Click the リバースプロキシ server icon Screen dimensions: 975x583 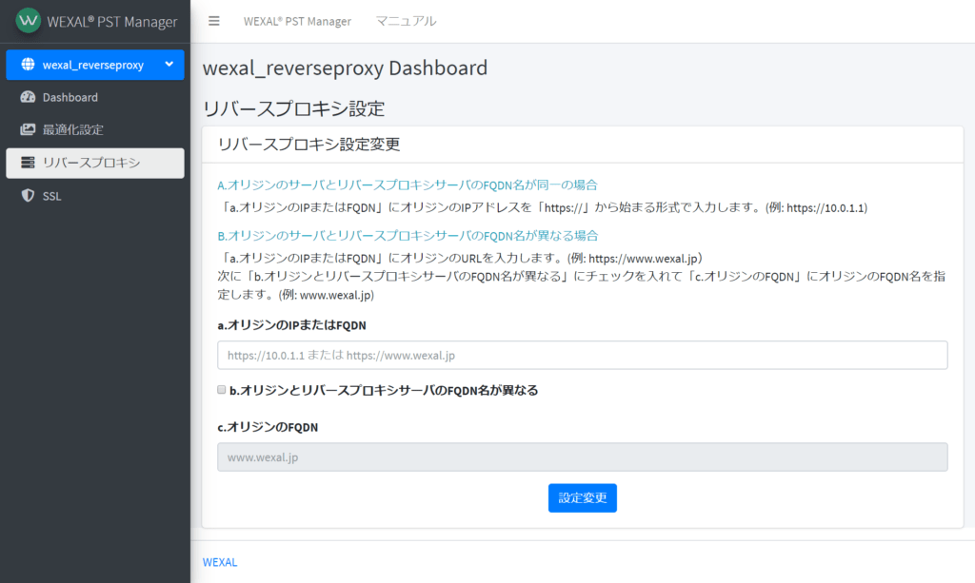(x=28, y=163)
